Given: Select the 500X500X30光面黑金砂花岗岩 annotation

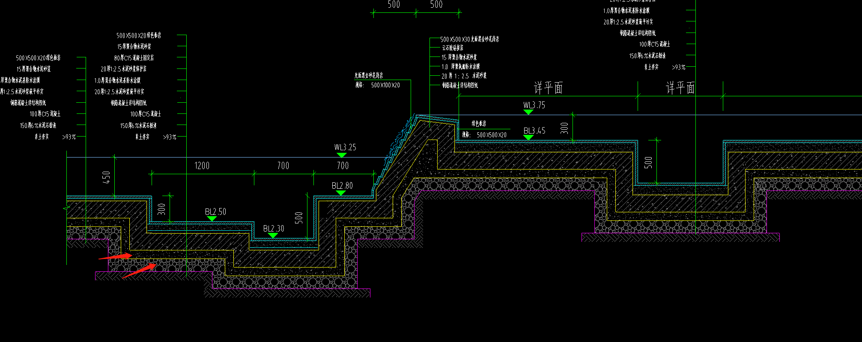Looking at the screenshot, I should click(x=470, y=39).
